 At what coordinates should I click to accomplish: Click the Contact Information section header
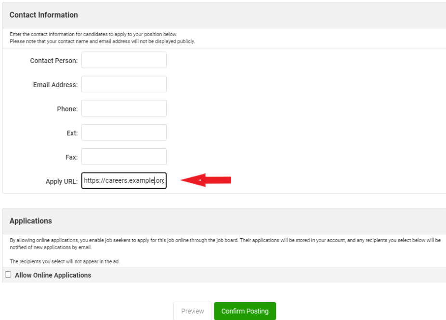(x=44, y=15)
